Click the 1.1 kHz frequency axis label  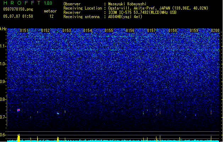click(3, 46)
